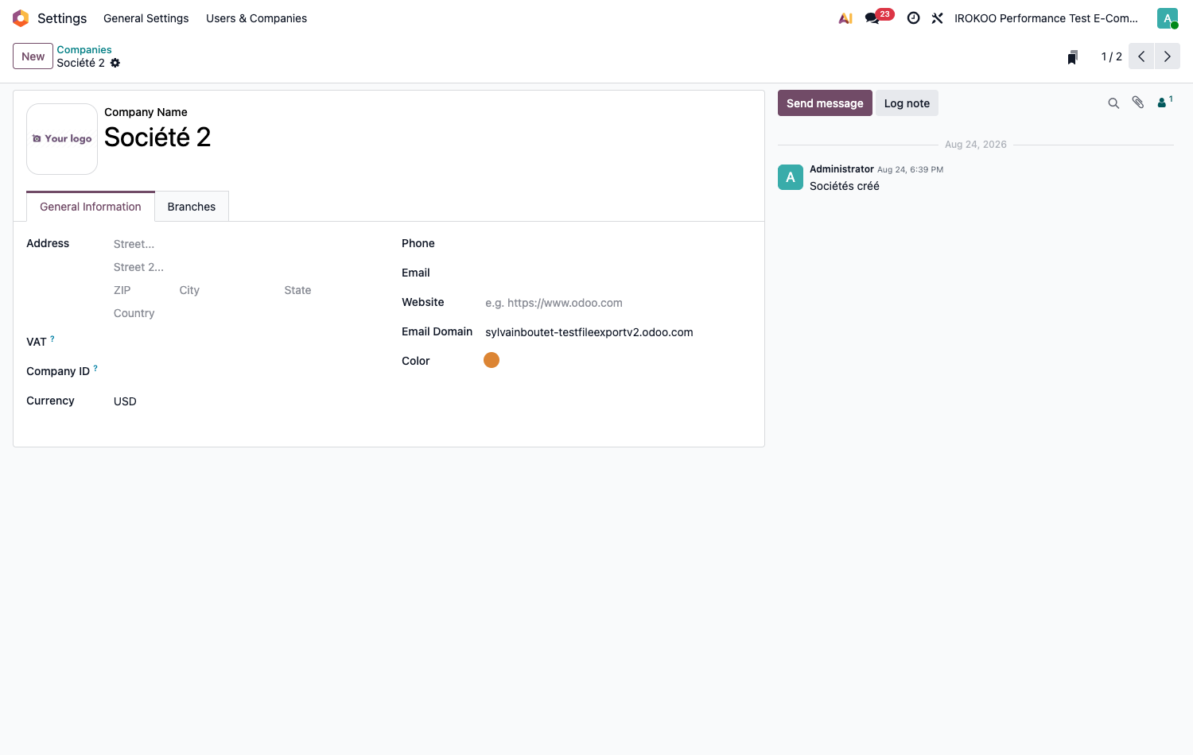
Task: Open the debug tools wrench icon
Action: point(938,18)
